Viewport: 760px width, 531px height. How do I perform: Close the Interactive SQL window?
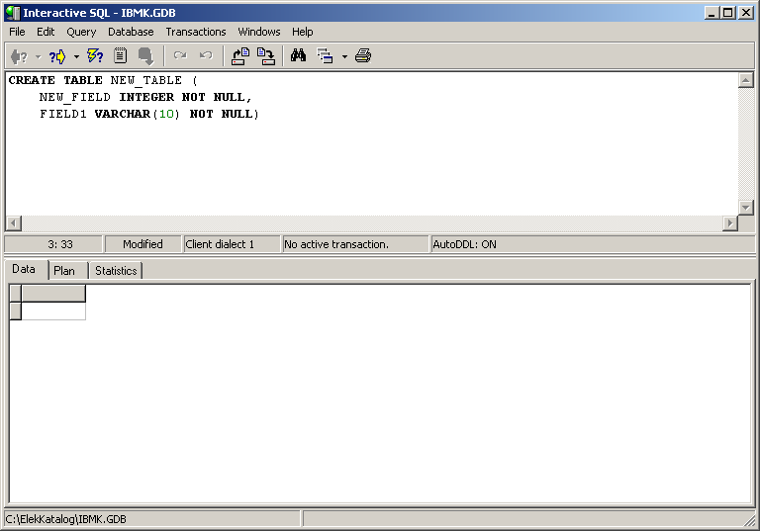click(x=746, y=13)
